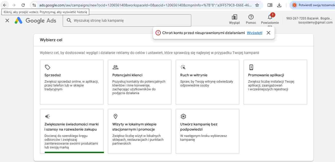This screenshot has height=162, width=335.
Task: Open the Wygląd appearance icon
Action: tap(234, 19)
